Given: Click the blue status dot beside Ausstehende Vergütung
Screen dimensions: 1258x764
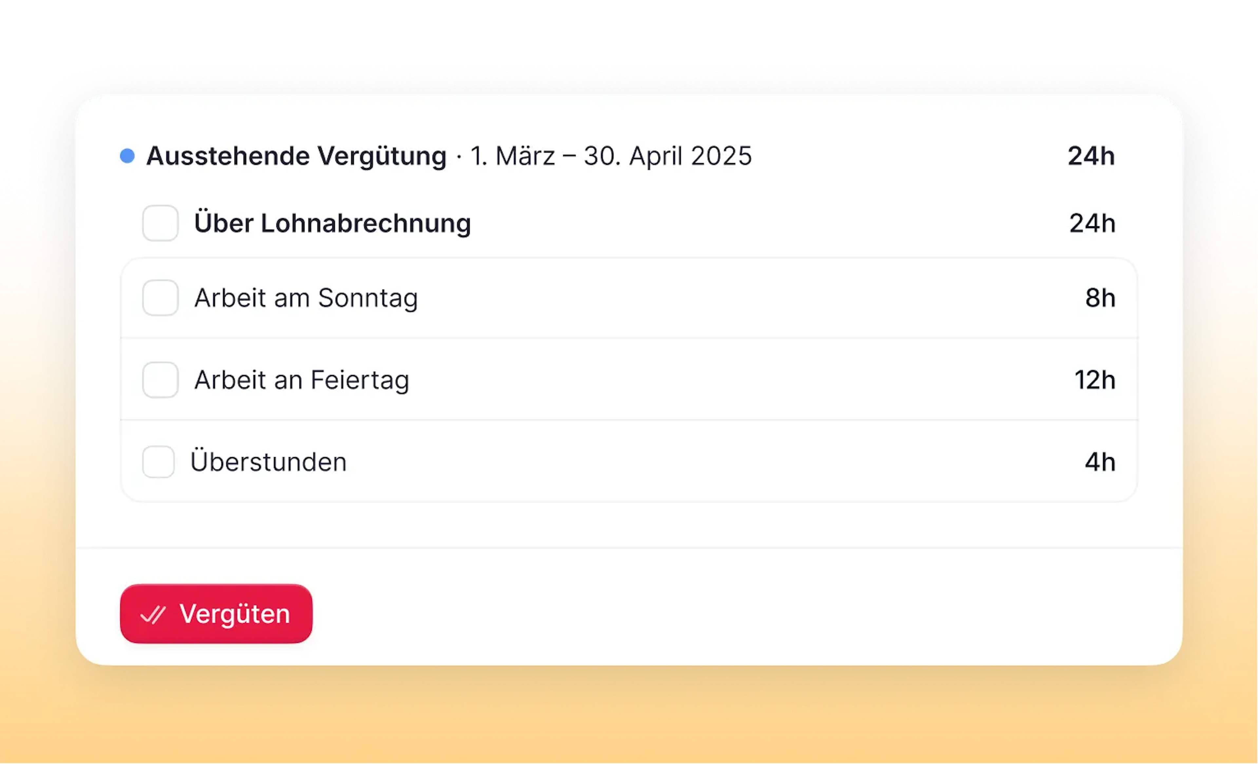Looking at the screenshot, I should 127,156.
